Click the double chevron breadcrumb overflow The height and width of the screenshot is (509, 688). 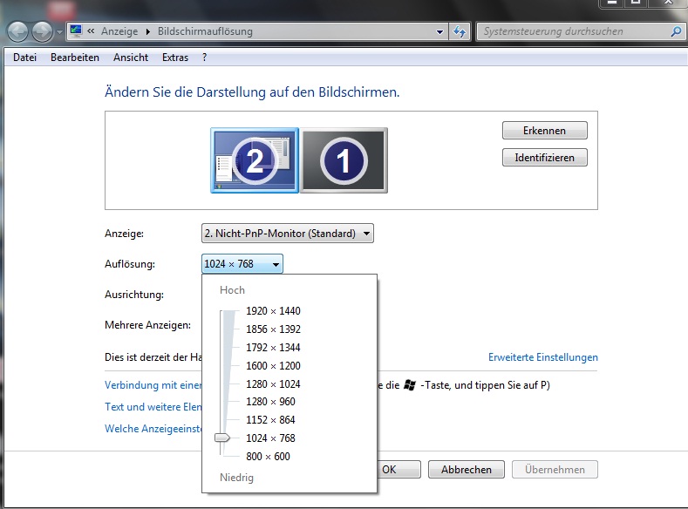coord(91,31)
